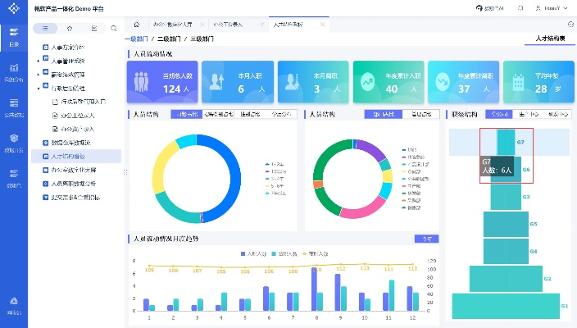Click the 一级部门 breadcrumb link

[139, 39]
